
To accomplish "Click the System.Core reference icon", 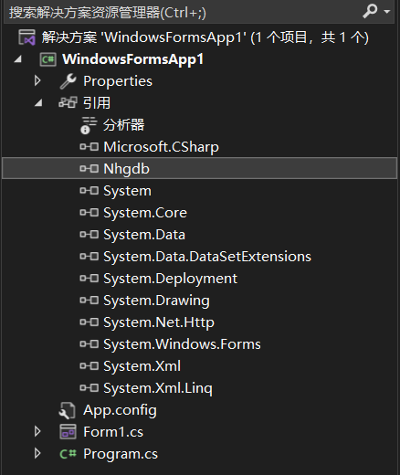I will coord(89,213).
